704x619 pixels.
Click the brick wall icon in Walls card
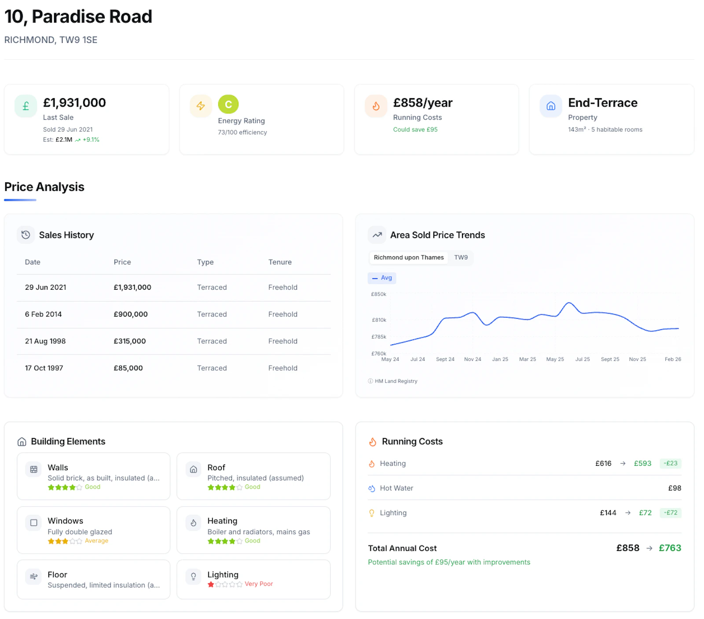coord(33,470)
